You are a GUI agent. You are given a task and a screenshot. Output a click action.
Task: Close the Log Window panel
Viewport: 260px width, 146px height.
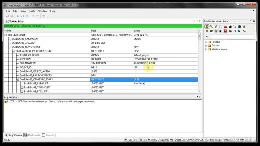tap(200, 97)
